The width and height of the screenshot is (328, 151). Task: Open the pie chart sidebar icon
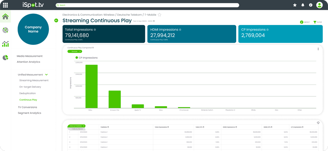pos(5,57)
